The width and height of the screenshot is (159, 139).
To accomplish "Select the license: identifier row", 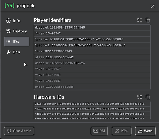I will pyautogui.click(x=92, y=39).
